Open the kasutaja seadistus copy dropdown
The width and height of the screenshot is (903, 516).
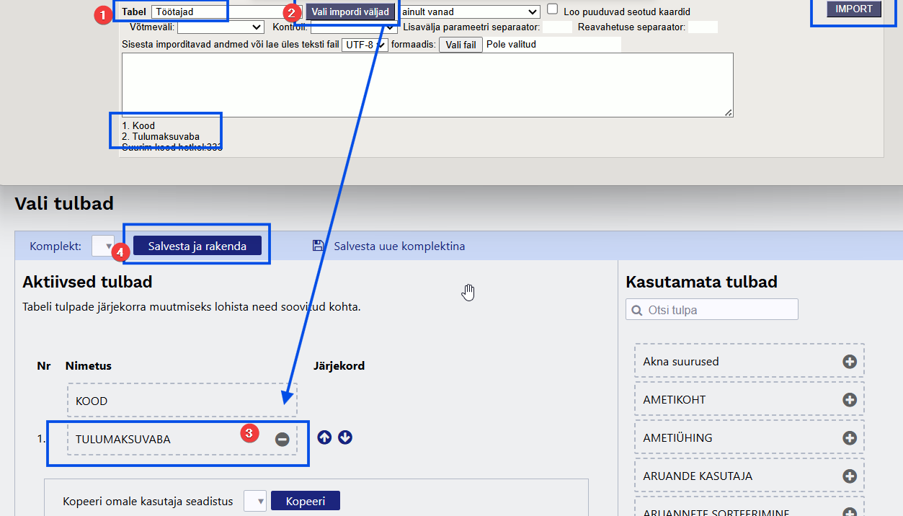click(255, 501)
